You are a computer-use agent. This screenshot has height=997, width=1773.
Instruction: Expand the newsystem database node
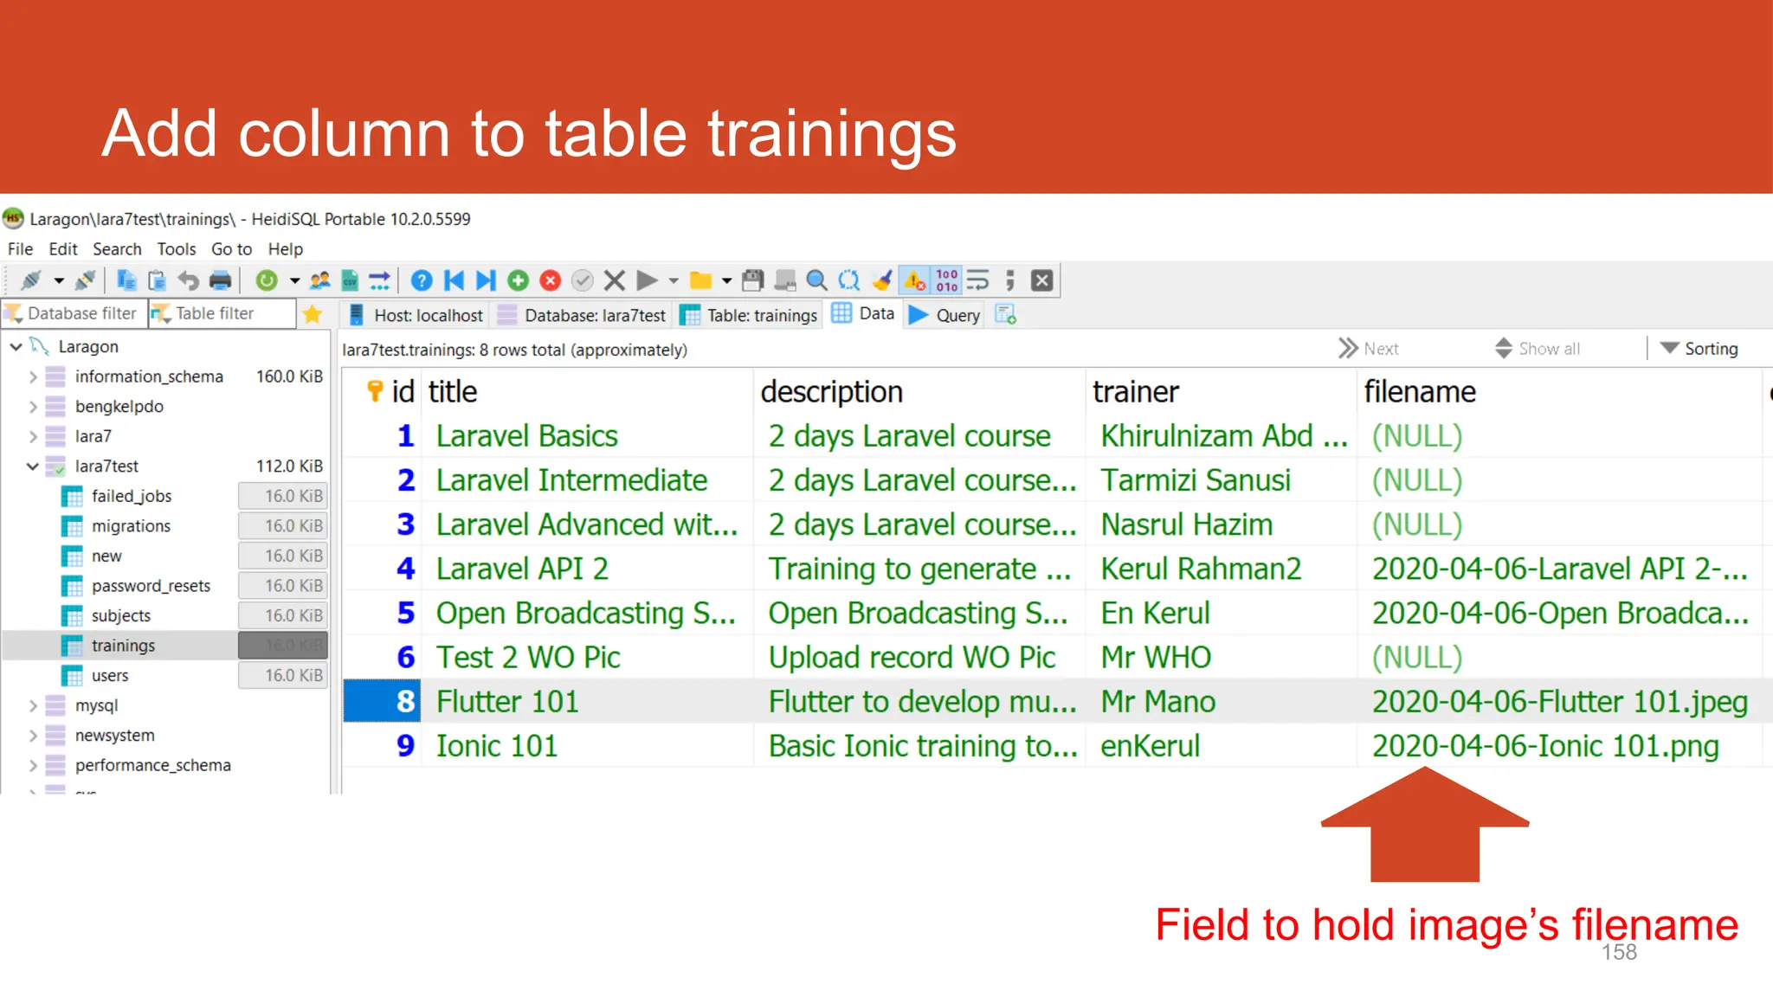point(33,736)
